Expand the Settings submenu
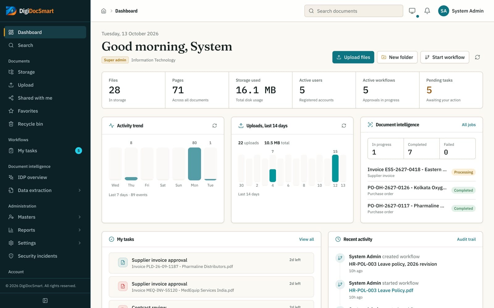This screenshot has height=308, width=494. (80, 243)
